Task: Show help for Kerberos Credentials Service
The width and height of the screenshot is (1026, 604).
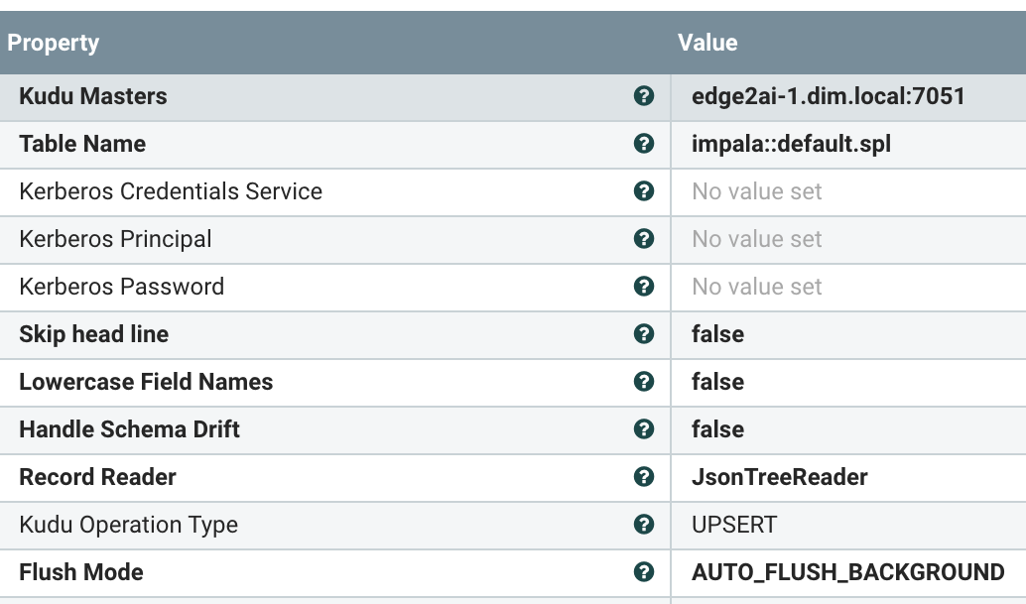Action: click(644, 191)
